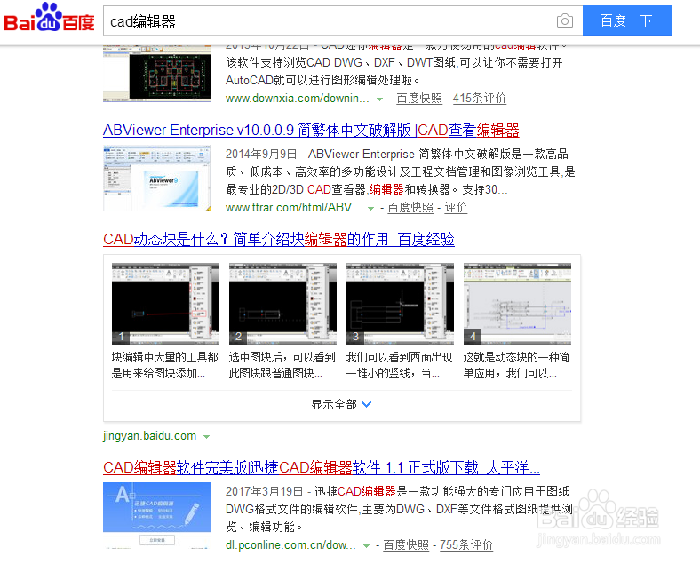
Task: Open ABViewer Enterprise v10.0.0.9 result title
Action: 311,131
